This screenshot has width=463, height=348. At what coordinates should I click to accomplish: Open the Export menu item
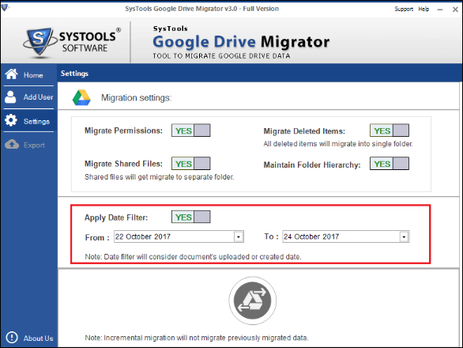pyautogui.click(x=28, y=145)
